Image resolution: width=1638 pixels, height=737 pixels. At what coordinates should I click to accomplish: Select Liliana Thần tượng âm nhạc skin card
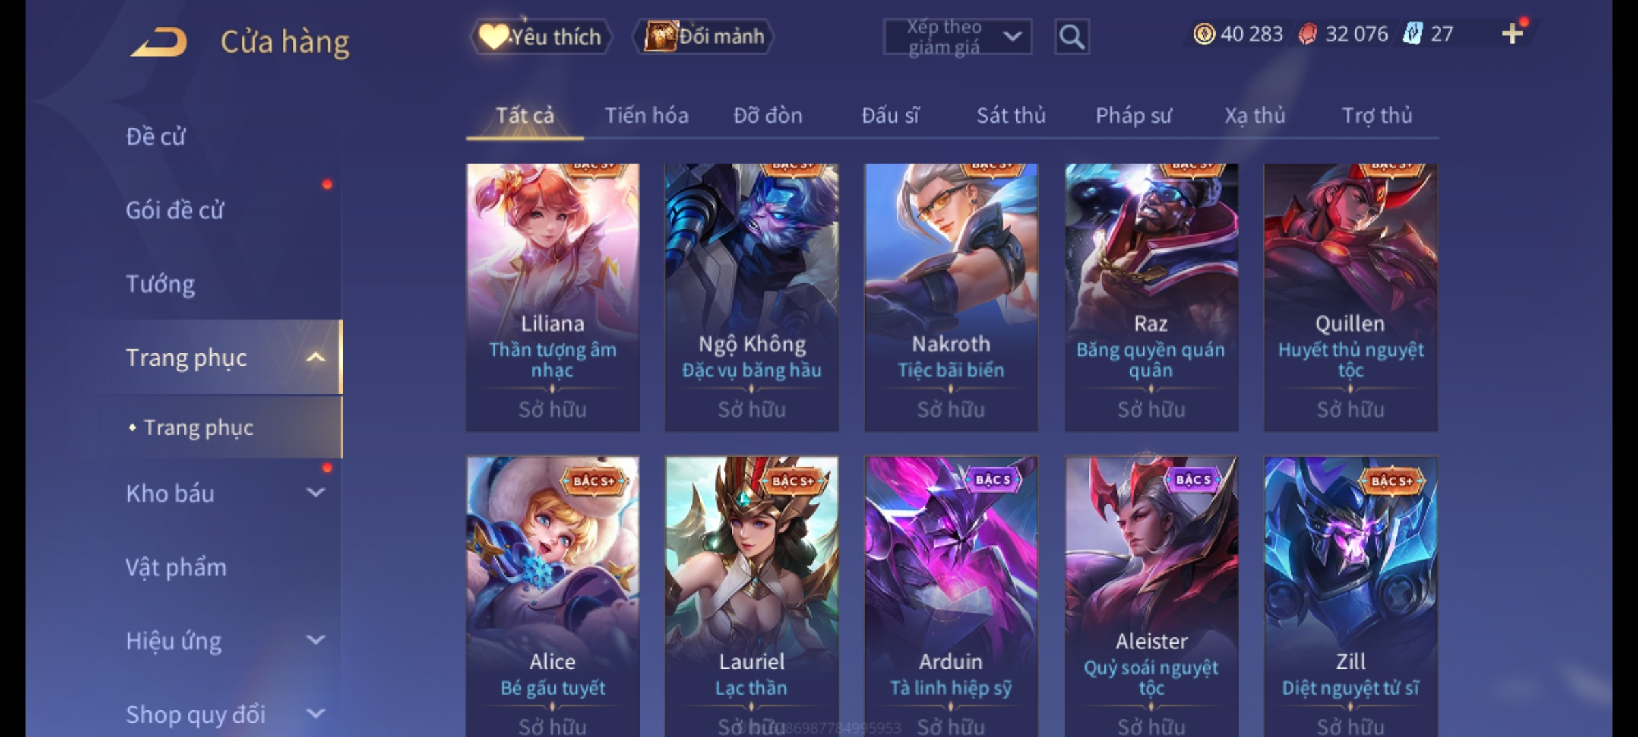coord(553,298)
